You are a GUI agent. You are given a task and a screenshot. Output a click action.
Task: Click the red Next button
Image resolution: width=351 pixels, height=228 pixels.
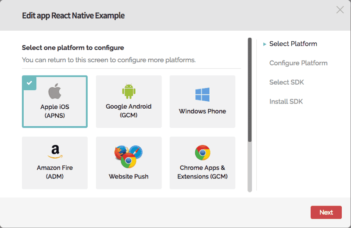point(326,212)
